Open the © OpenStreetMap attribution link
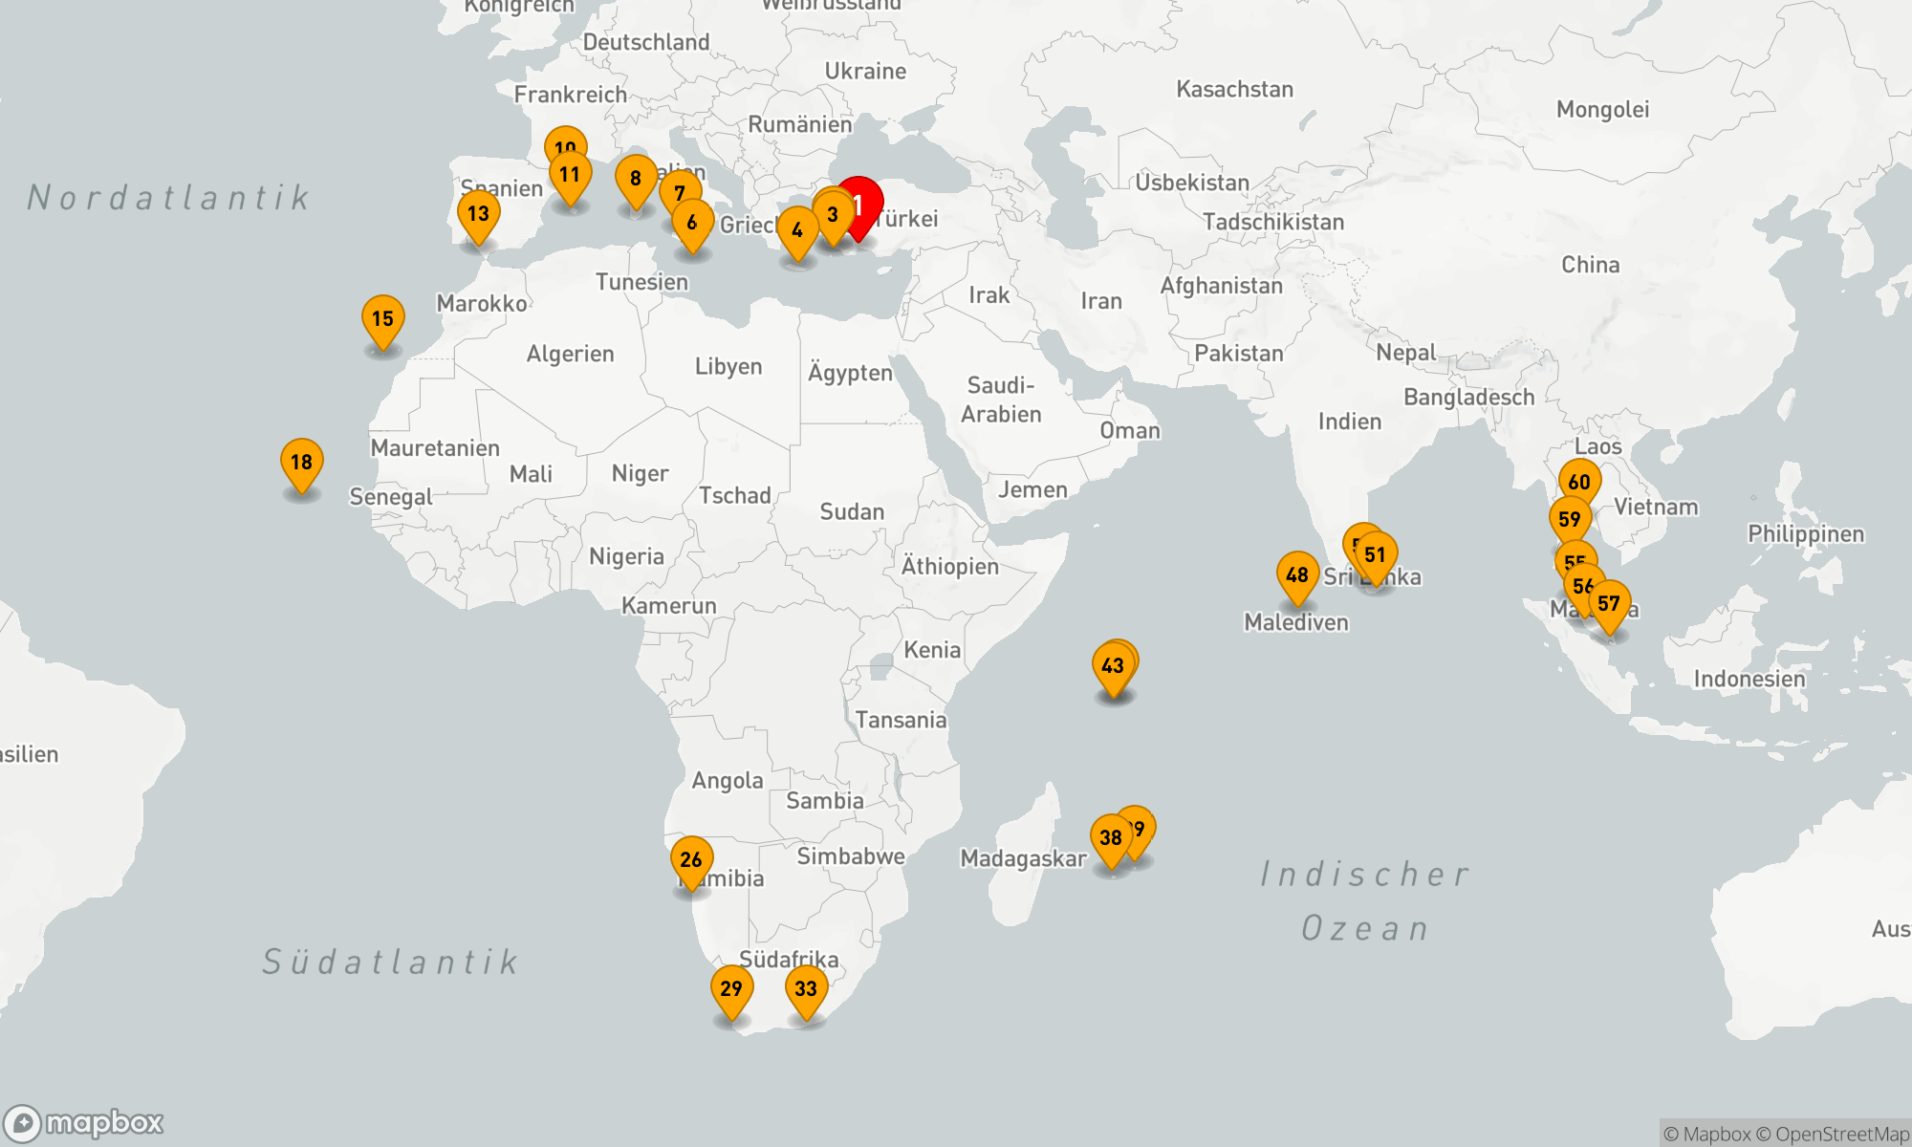This screenshot has width=1912, height=1147. click(1832, 1135)
